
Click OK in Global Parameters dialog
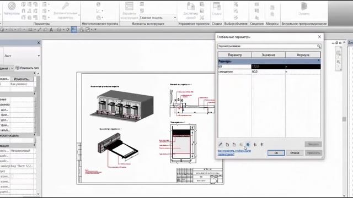tap(276, 153)
